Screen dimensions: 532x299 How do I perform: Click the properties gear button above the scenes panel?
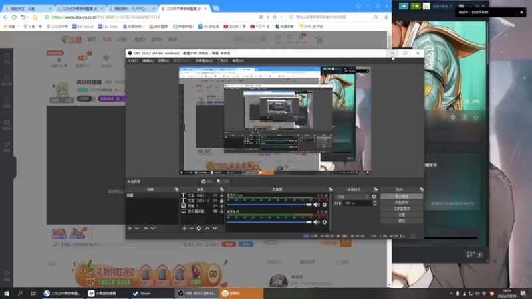(207, 181)
